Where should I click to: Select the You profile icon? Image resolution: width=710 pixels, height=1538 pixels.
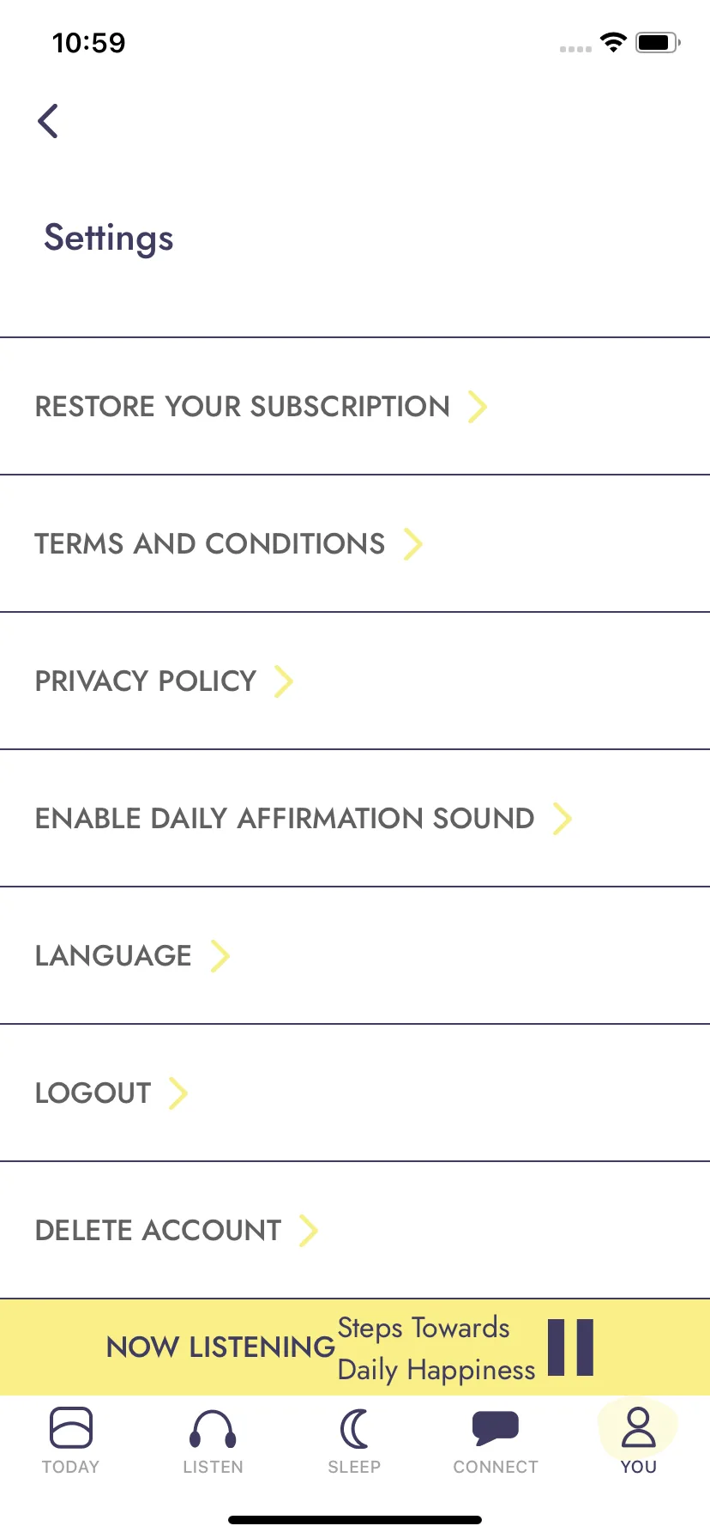point(639,1428)
